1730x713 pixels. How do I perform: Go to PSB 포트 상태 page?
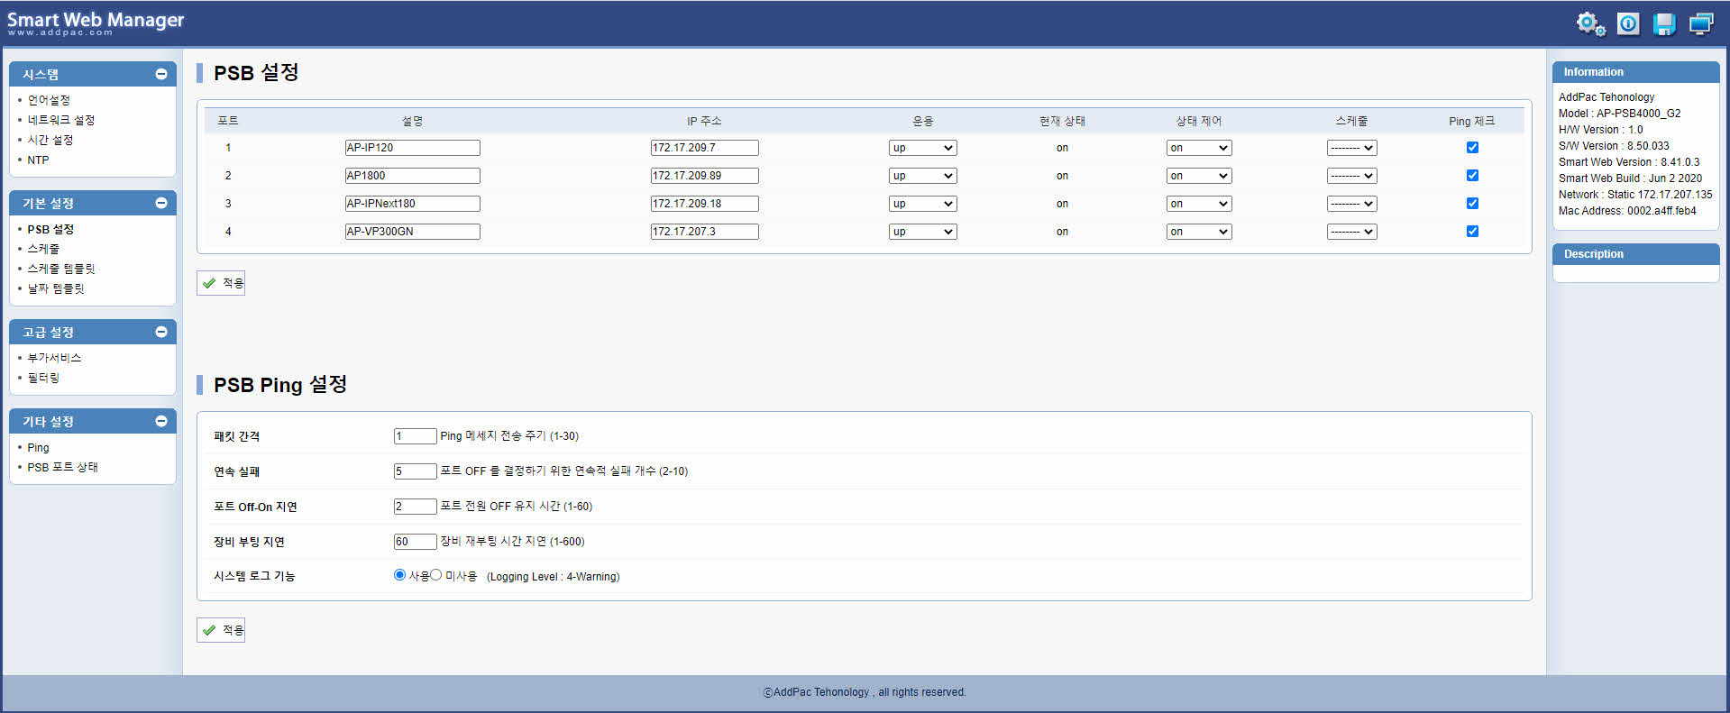(62, 467)
